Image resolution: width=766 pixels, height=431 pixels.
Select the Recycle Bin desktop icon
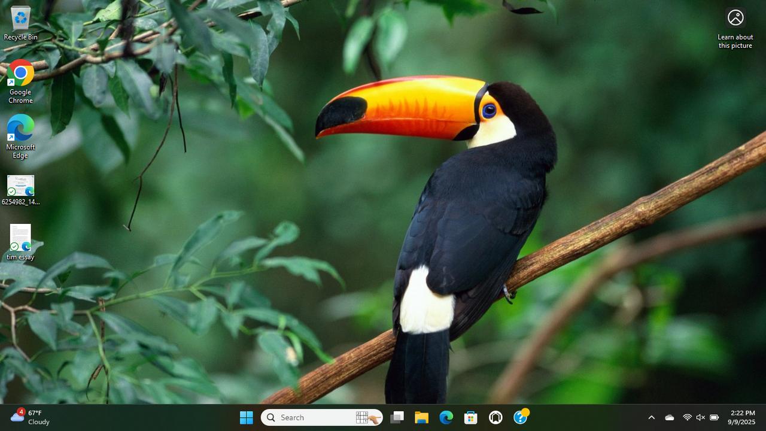[x=20, y=23]
